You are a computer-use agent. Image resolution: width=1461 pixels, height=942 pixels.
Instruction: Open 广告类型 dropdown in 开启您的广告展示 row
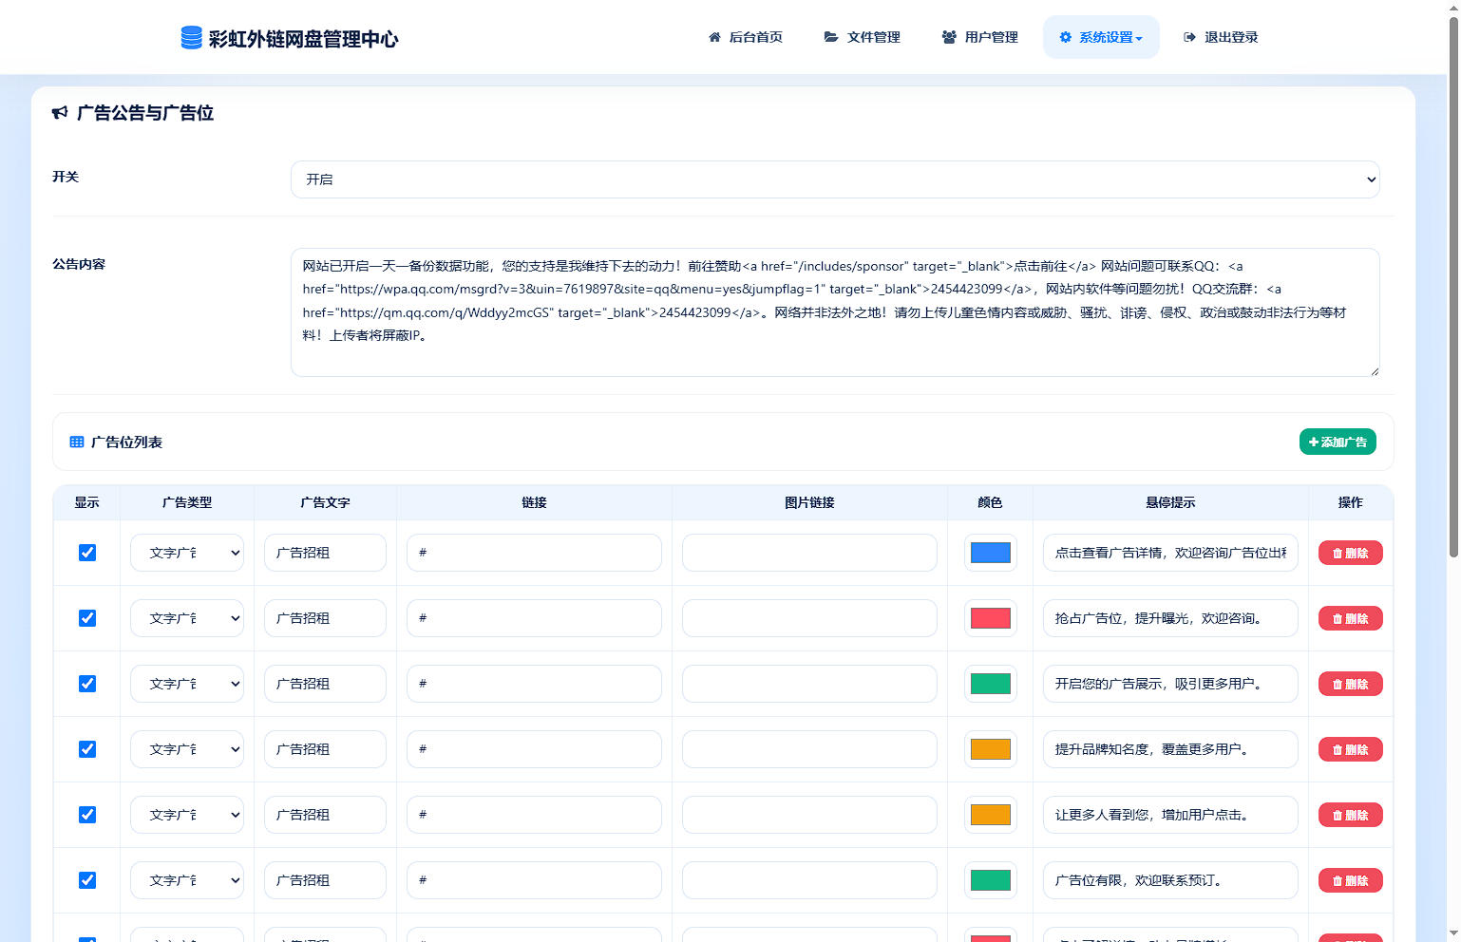pos(187,684)
